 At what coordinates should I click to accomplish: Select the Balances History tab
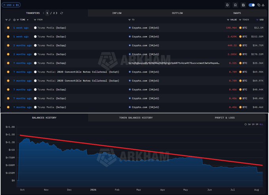44,118
